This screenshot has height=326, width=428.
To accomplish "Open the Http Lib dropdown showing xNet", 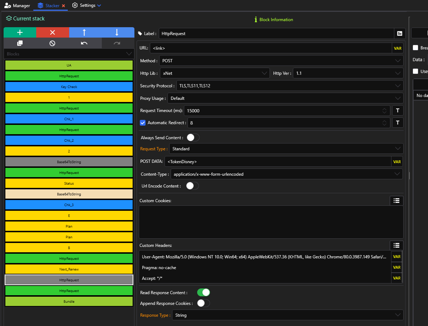I will tap(215, 73).
